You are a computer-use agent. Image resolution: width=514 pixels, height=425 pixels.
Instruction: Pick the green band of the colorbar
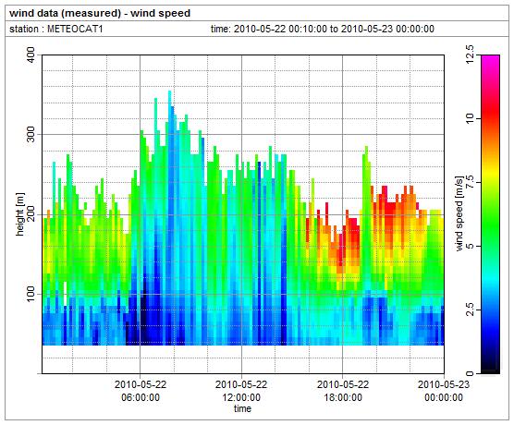(490, 226)
